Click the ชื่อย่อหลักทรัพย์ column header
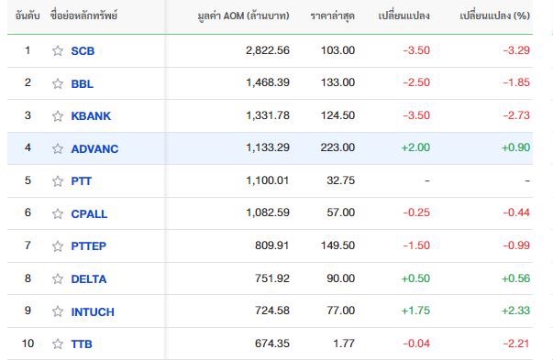 coord(83,16)
